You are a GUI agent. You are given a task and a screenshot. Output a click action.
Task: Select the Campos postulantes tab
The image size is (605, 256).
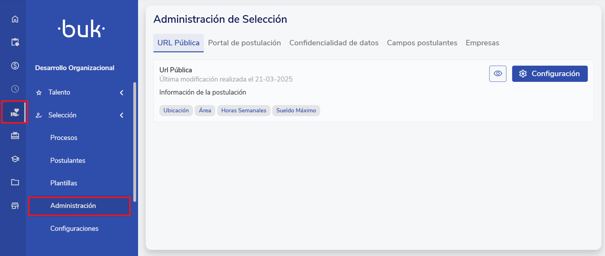pyautogui.click(x=422, y=43)
